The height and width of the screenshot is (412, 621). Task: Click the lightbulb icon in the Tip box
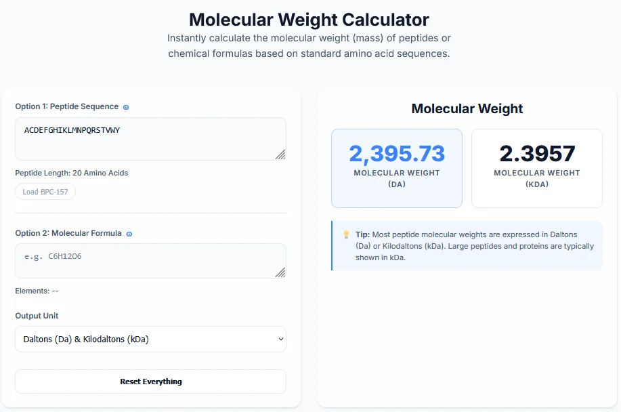pyautogui.click(x=347, y=234)
